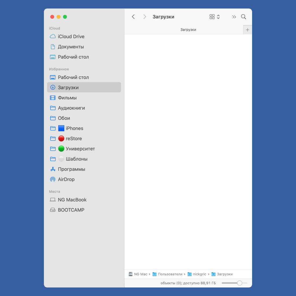This screenshot has height=296, width=296.
Task: Click white circle beside Шаблоны
Action: pos(61,159)
